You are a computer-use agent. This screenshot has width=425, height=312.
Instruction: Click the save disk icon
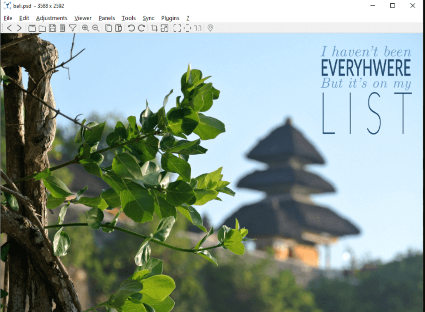pos(52,28)
